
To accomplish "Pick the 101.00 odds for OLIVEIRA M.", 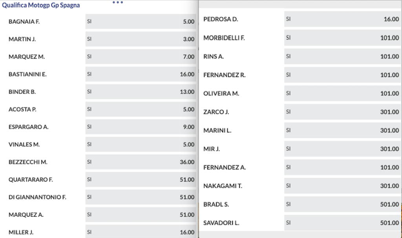I will [x=342, y=93].
